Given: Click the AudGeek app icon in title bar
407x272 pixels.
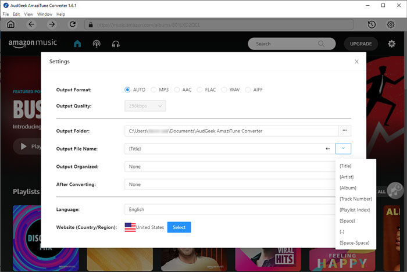Looking at the screenshot, I should click(x=6, y=5).
